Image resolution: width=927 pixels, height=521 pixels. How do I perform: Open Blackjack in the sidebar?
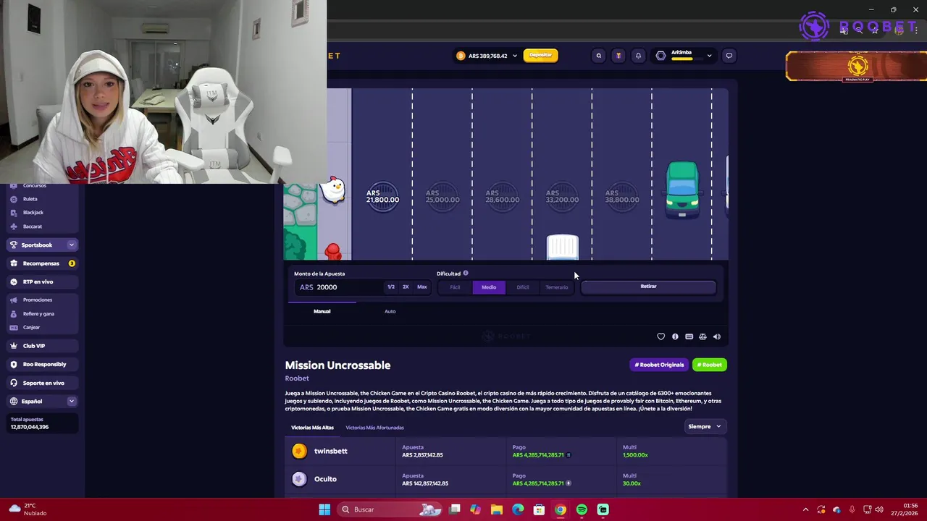point(33,213)
